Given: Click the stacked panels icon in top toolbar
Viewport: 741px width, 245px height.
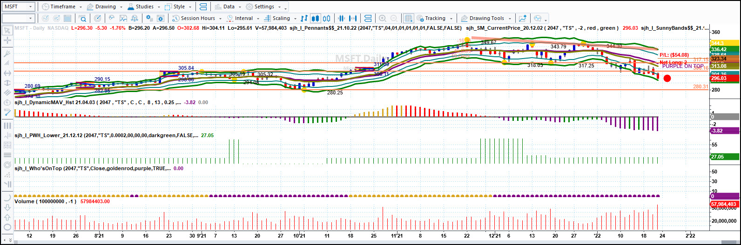Looking at the screenshot, I should 203,7.
